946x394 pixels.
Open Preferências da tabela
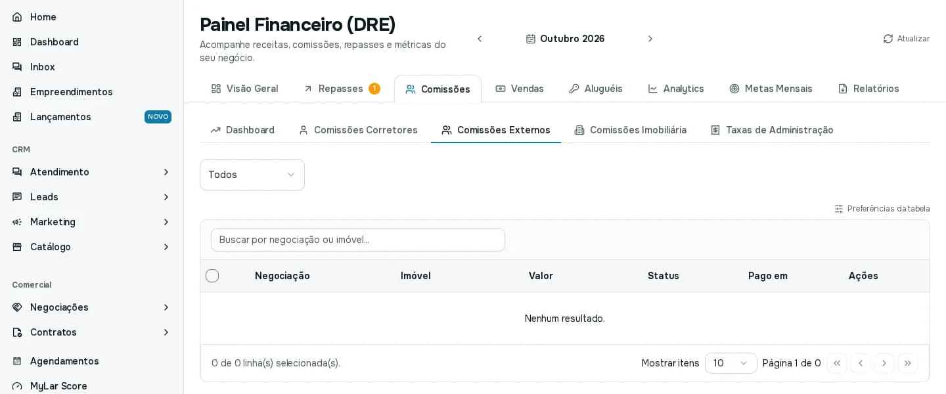coord(882,209)
